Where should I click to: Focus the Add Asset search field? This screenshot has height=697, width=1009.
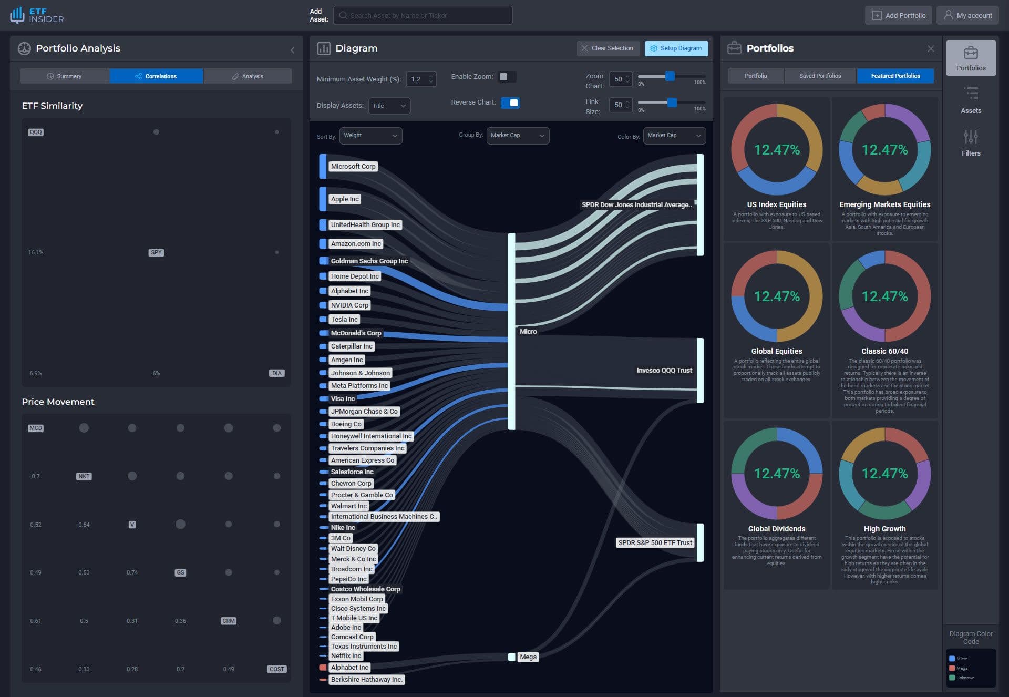pos(423,15)
